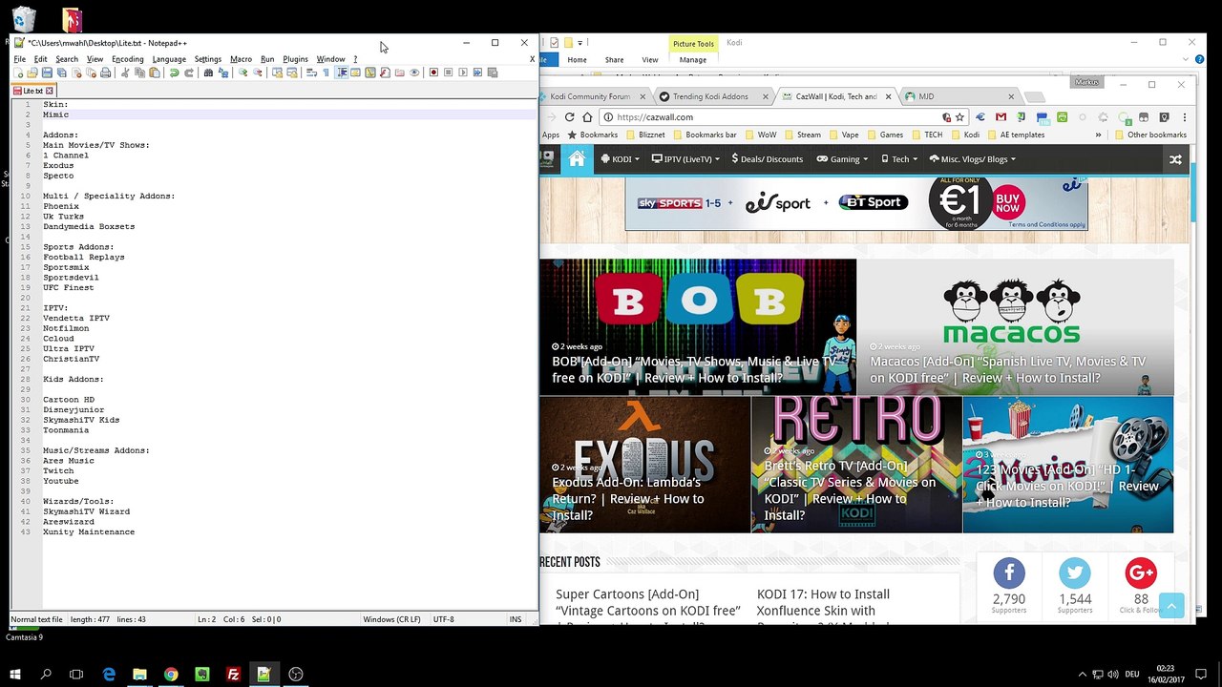Open the Deals/ Discounts page link
This screenshot has width=1222, height=687.
pos(768,159)
